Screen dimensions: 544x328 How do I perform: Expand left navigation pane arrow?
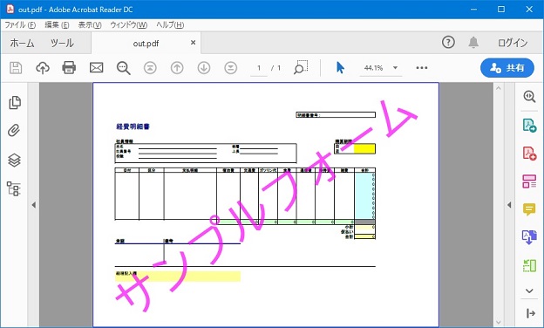(x=34, y=205)
